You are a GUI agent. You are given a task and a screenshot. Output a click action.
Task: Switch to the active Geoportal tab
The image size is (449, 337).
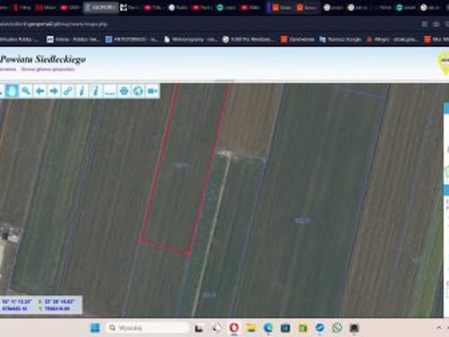click(x=101, y=8)
